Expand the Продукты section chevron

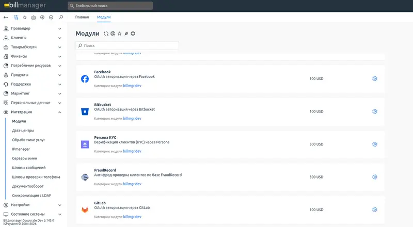[60, 75]
